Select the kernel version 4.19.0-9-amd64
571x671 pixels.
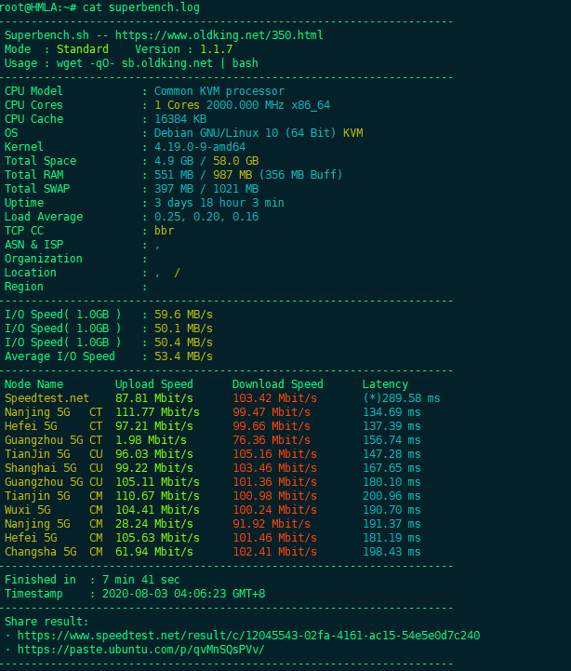tap(200, 147)
